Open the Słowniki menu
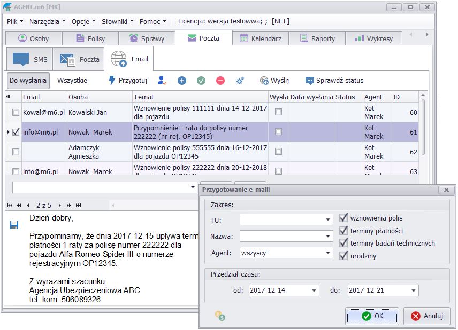Image resolution: width=458 pixels, height=330 pixels. (x=117, y=21)
